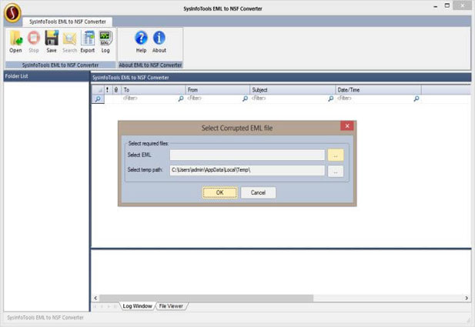The image size is (475, 327).
Task: Sort by the Date/Time column header
Action: tap(378, 89)
